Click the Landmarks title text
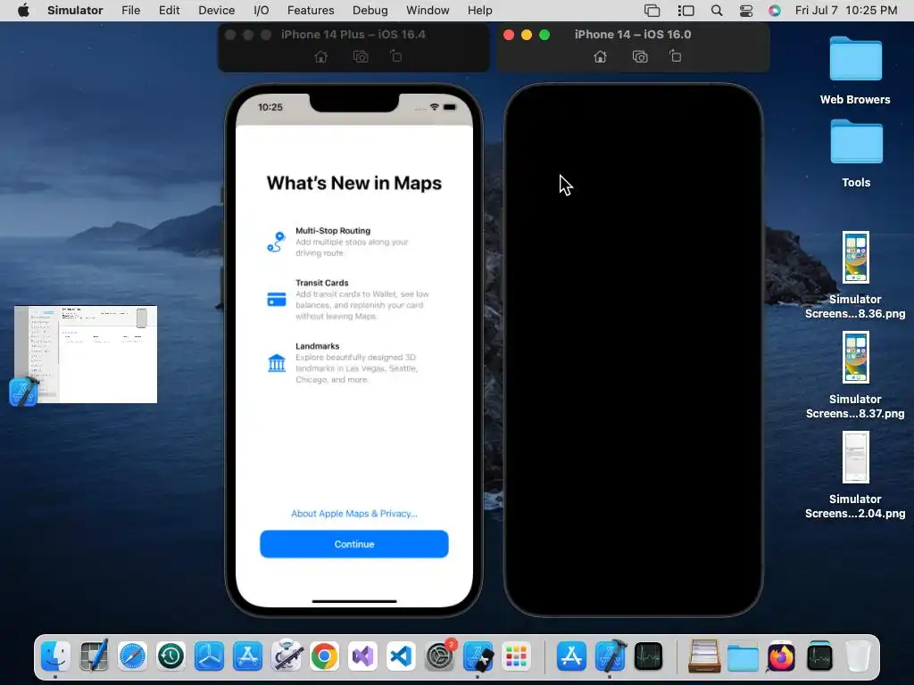914x685 pixels. [317, 346]
